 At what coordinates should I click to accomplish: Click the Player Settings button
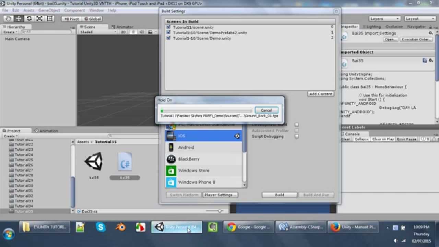pos(220,195)
